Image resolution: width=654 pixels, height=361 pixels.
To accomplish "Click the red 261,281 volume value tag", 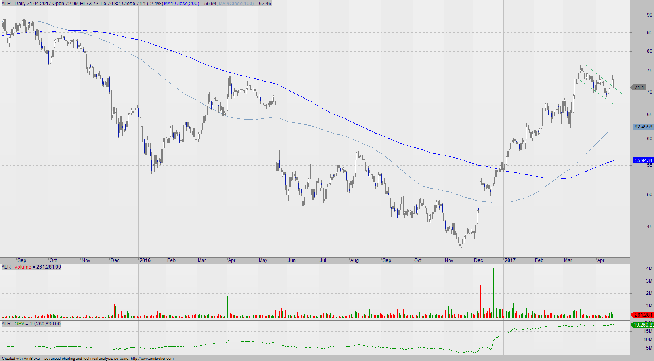I will pyautogui.click(x=643, y=315).
